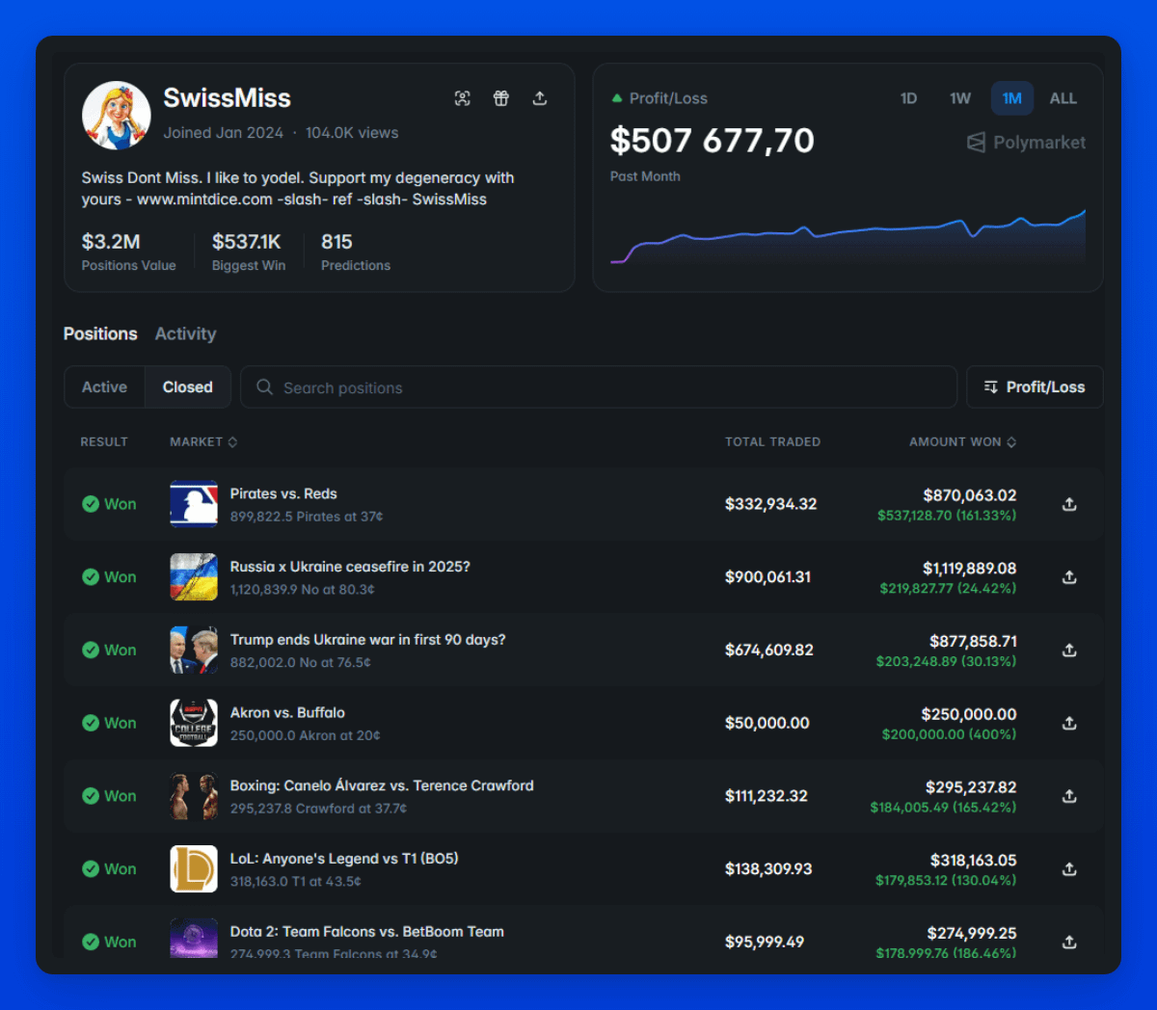Share the Pirates vs. Reds position
Image resolution: width=1157 pixels, height=1010 pixels.
pos(1069,504)
